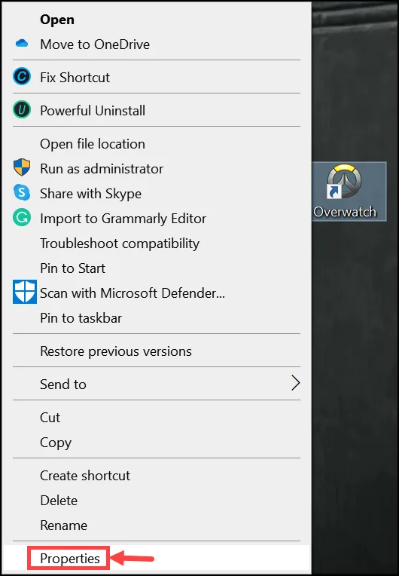
Task: Select Copy from the menu
Action: (157, 443)
